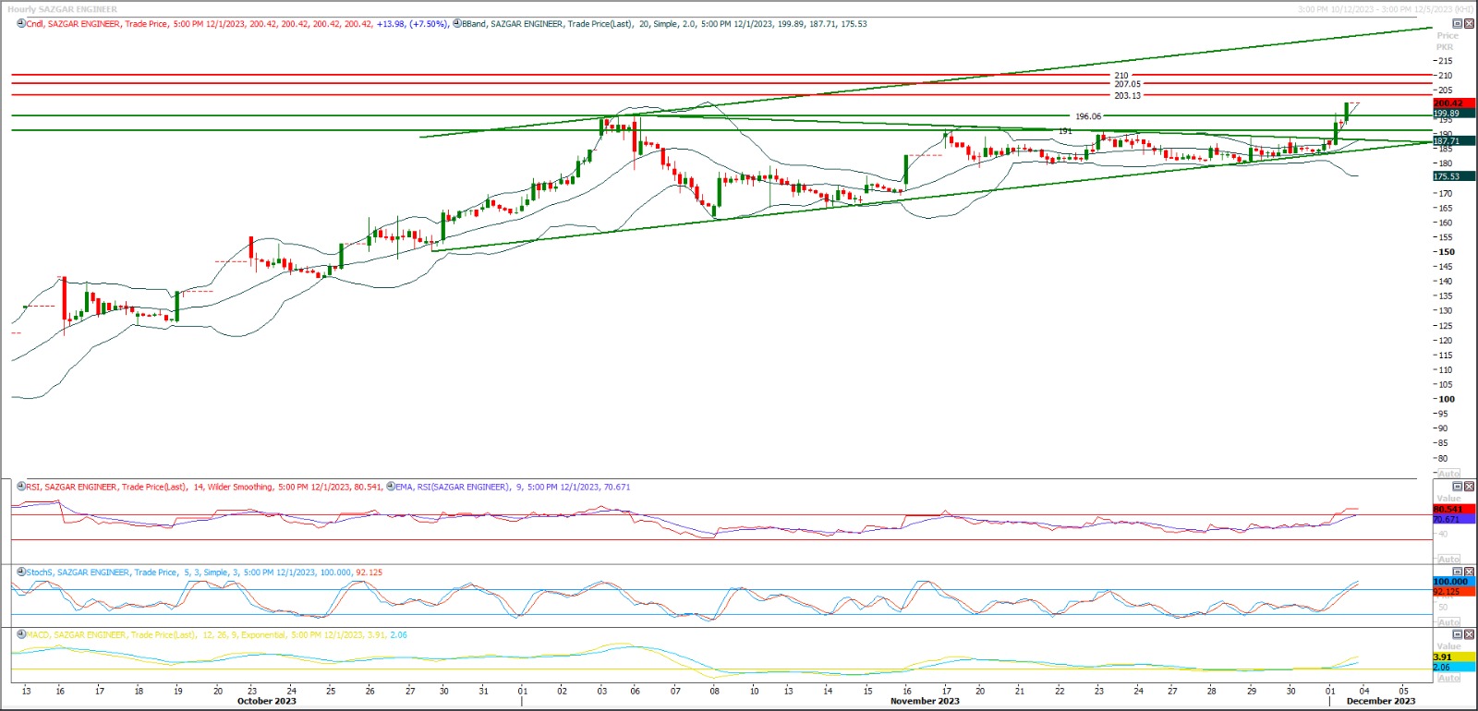Image resolution: width=1478 pixels, height=711 pixels.
Task: Click the clock icon beside BBand label
Action: click(x=457, y=24)
